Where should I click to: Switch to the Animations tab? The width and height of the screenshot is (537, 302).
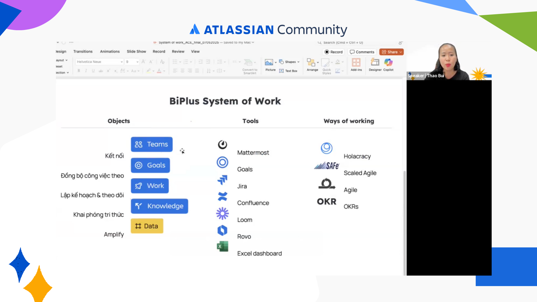tap(110, 51)
